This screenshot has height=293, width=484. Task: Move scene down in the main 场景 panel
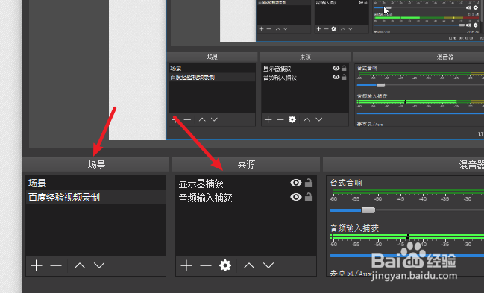click(99, 265)
